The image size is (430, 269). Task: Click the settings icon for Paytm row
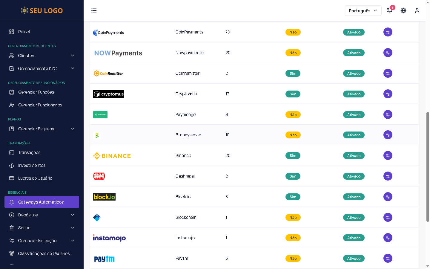click(388, 258)
